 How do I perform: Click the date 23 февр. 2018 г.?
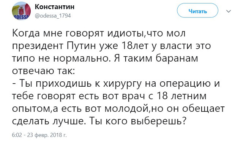click(47, 135)
